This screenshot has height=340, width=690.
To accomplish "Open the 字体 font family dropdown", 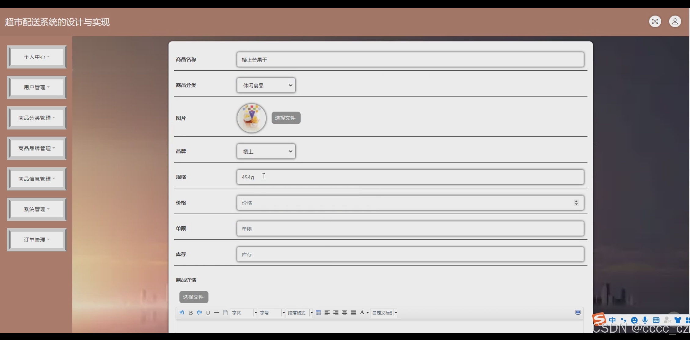I will click(x=243, y=313).
